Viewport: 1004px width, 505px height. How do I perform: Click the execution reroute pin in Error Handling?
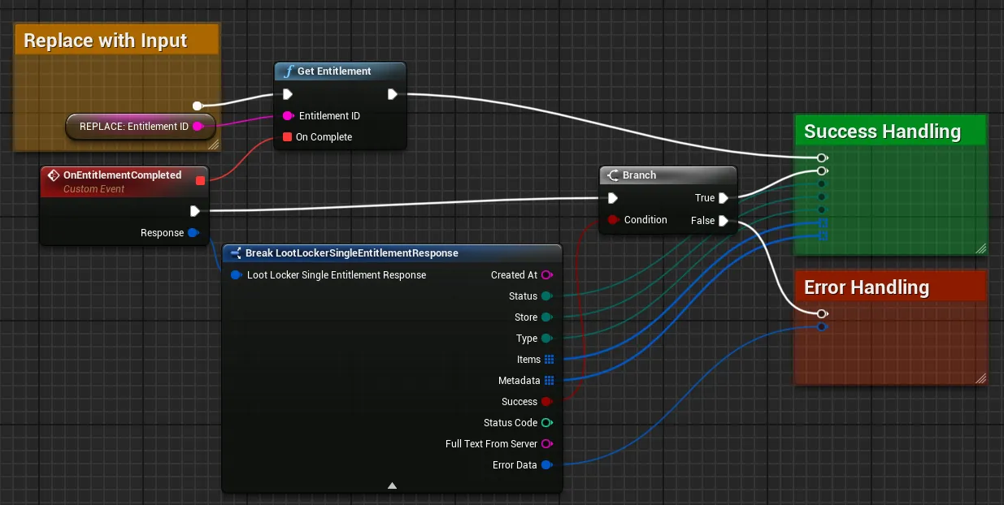822,313
